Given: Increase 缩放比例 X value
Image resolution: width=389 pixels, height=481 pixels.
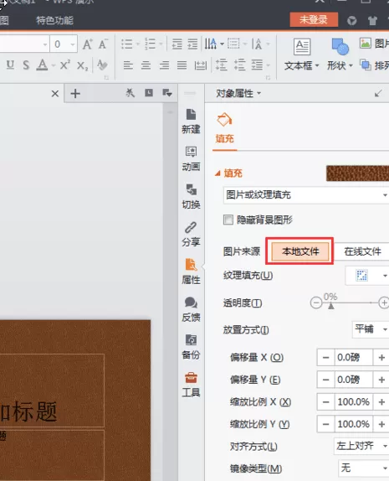Looking at the screenshot, I should point(381,402).
